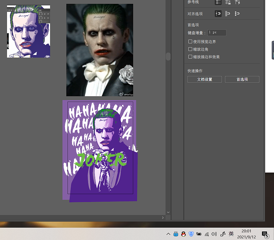Image resolution: width=274 pixels, height=240 pixels.
Task: Click the vertical scrollbar thumb
Action: click(168, 56)
